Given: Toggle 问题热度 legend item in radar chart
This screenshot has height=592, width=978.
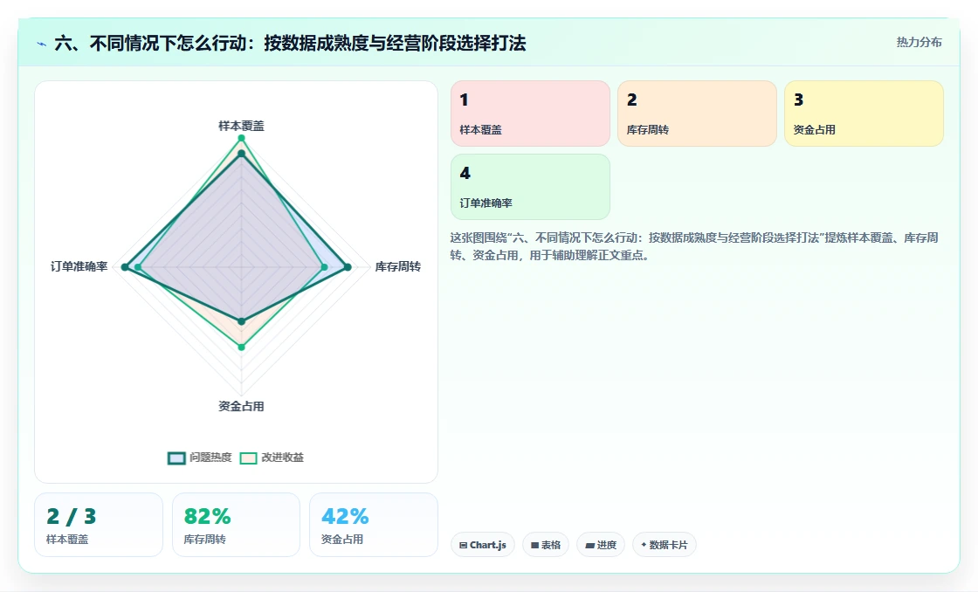Looking at the screenshot, I should pyautogui.click(x=200, y=458).
